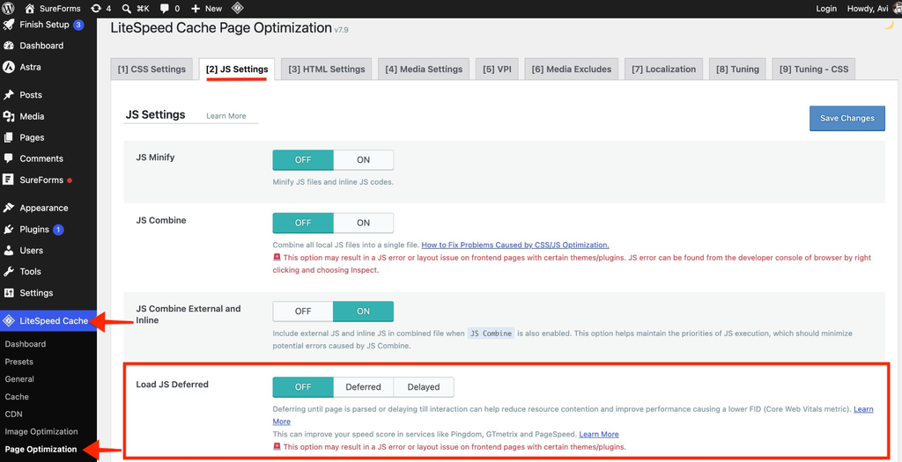The height and width of the screenshot is (462, 902).
Task: Set JS Minify to ON
Action: click(363, 160)
